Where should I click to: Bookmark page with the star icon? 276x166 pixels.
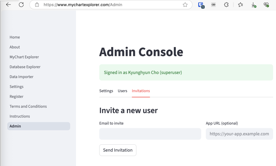point(185,5)
